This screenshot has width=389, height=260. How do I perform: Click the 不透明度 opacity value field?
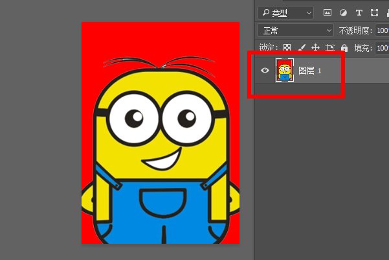click(382, 30)
